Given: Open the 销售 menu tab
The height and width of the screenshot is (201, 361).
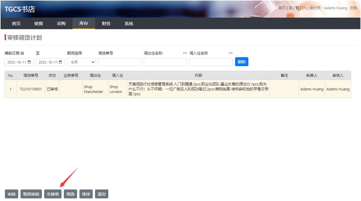Looking at the screenshot, I should click(x=39, y=23).
